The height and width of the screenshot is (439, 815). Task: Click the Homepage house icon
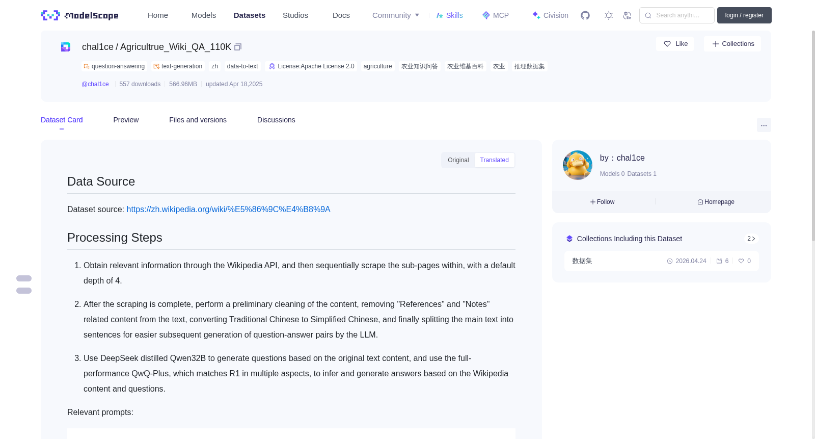pyautogui.click(x=700, y=202)
